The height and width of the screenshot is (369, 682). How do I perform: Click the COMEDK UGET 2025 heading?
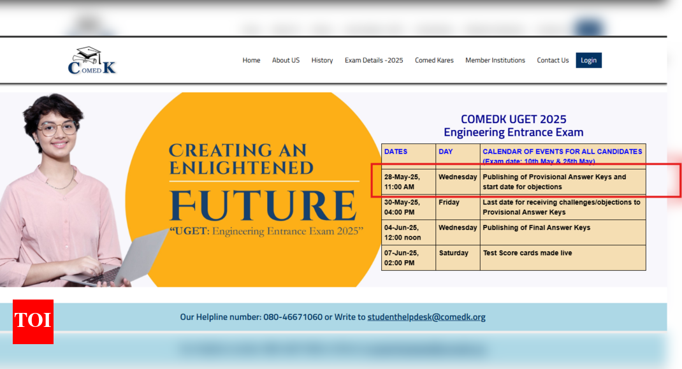click(x=513, y=119)
